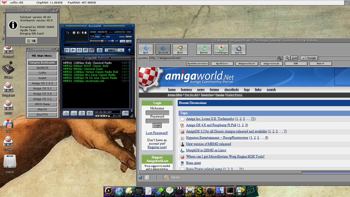Click LOAD LIST in playlist window
Screen dimensions: 350x197
click(x=125, y=113)
